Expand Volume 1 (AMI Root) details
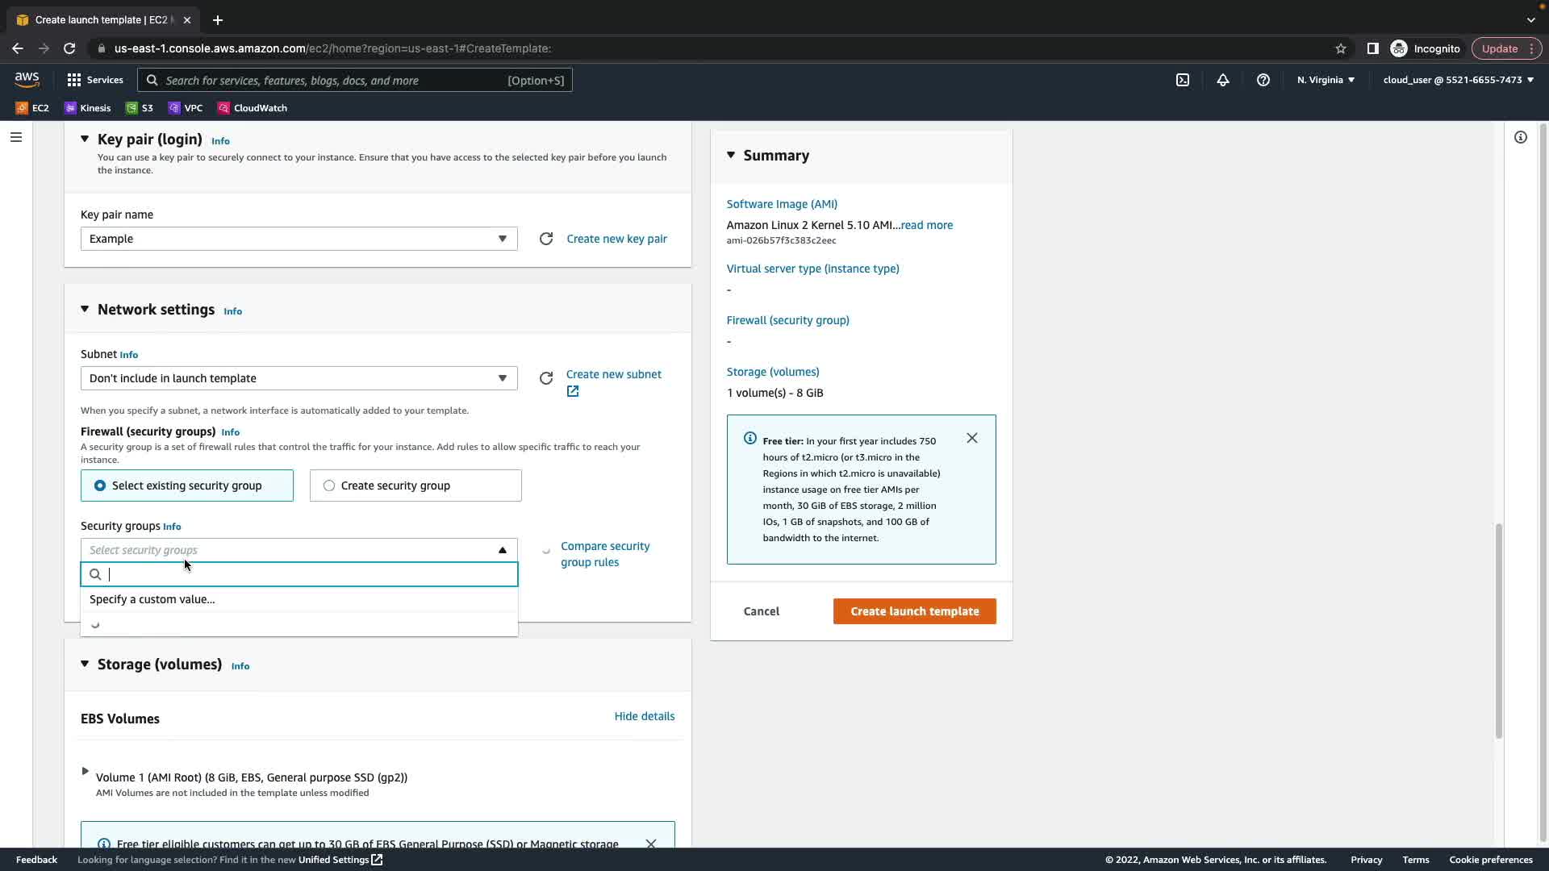Viewport: 1549px width, 871px height. tap(85, 772)
